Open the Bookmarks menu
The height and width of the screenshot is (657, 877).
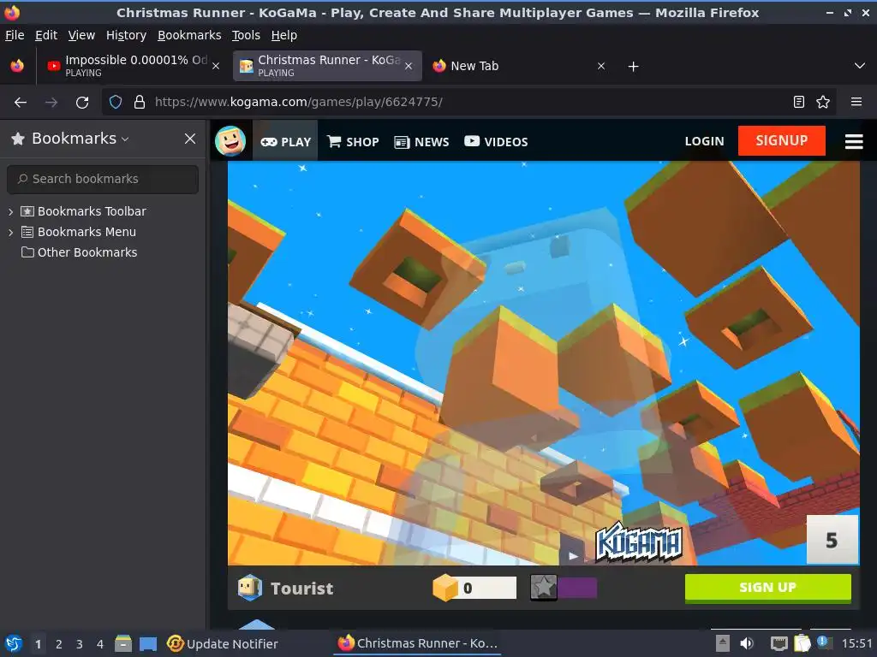coord(189,35)
